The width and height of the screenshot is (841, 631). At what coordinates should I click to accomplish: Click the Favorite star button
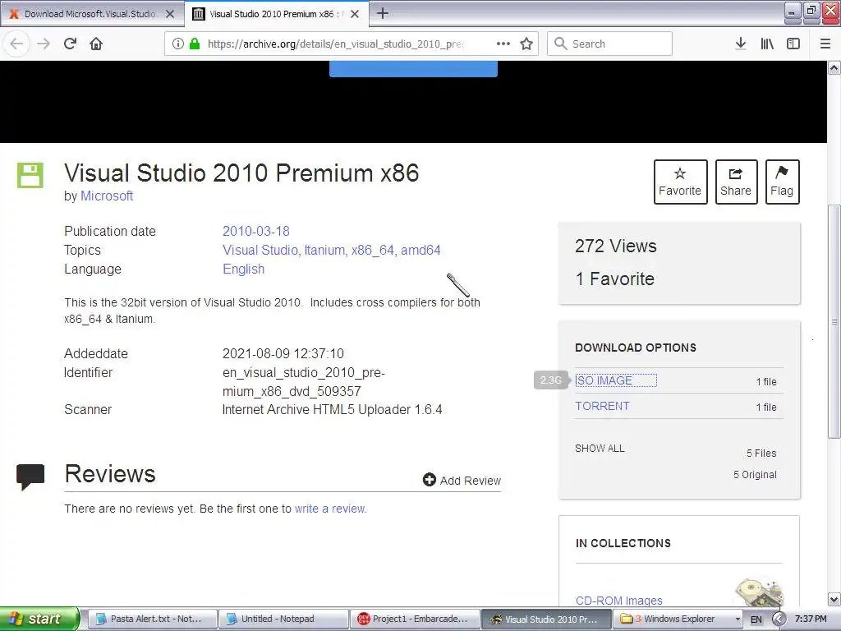(x=680, y=182)
